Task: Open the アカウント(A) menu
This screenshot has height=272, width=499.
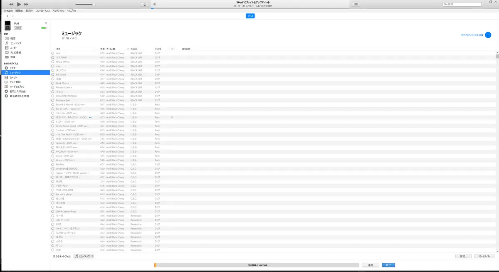Action: click(58, 10)
